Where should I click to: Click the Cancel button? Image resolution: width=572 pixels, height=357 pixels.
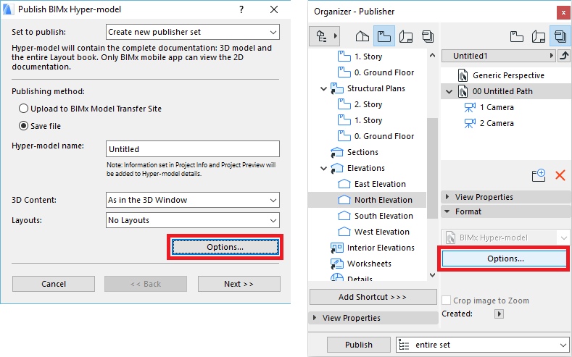pyautogui.click(x=54, y=284)
